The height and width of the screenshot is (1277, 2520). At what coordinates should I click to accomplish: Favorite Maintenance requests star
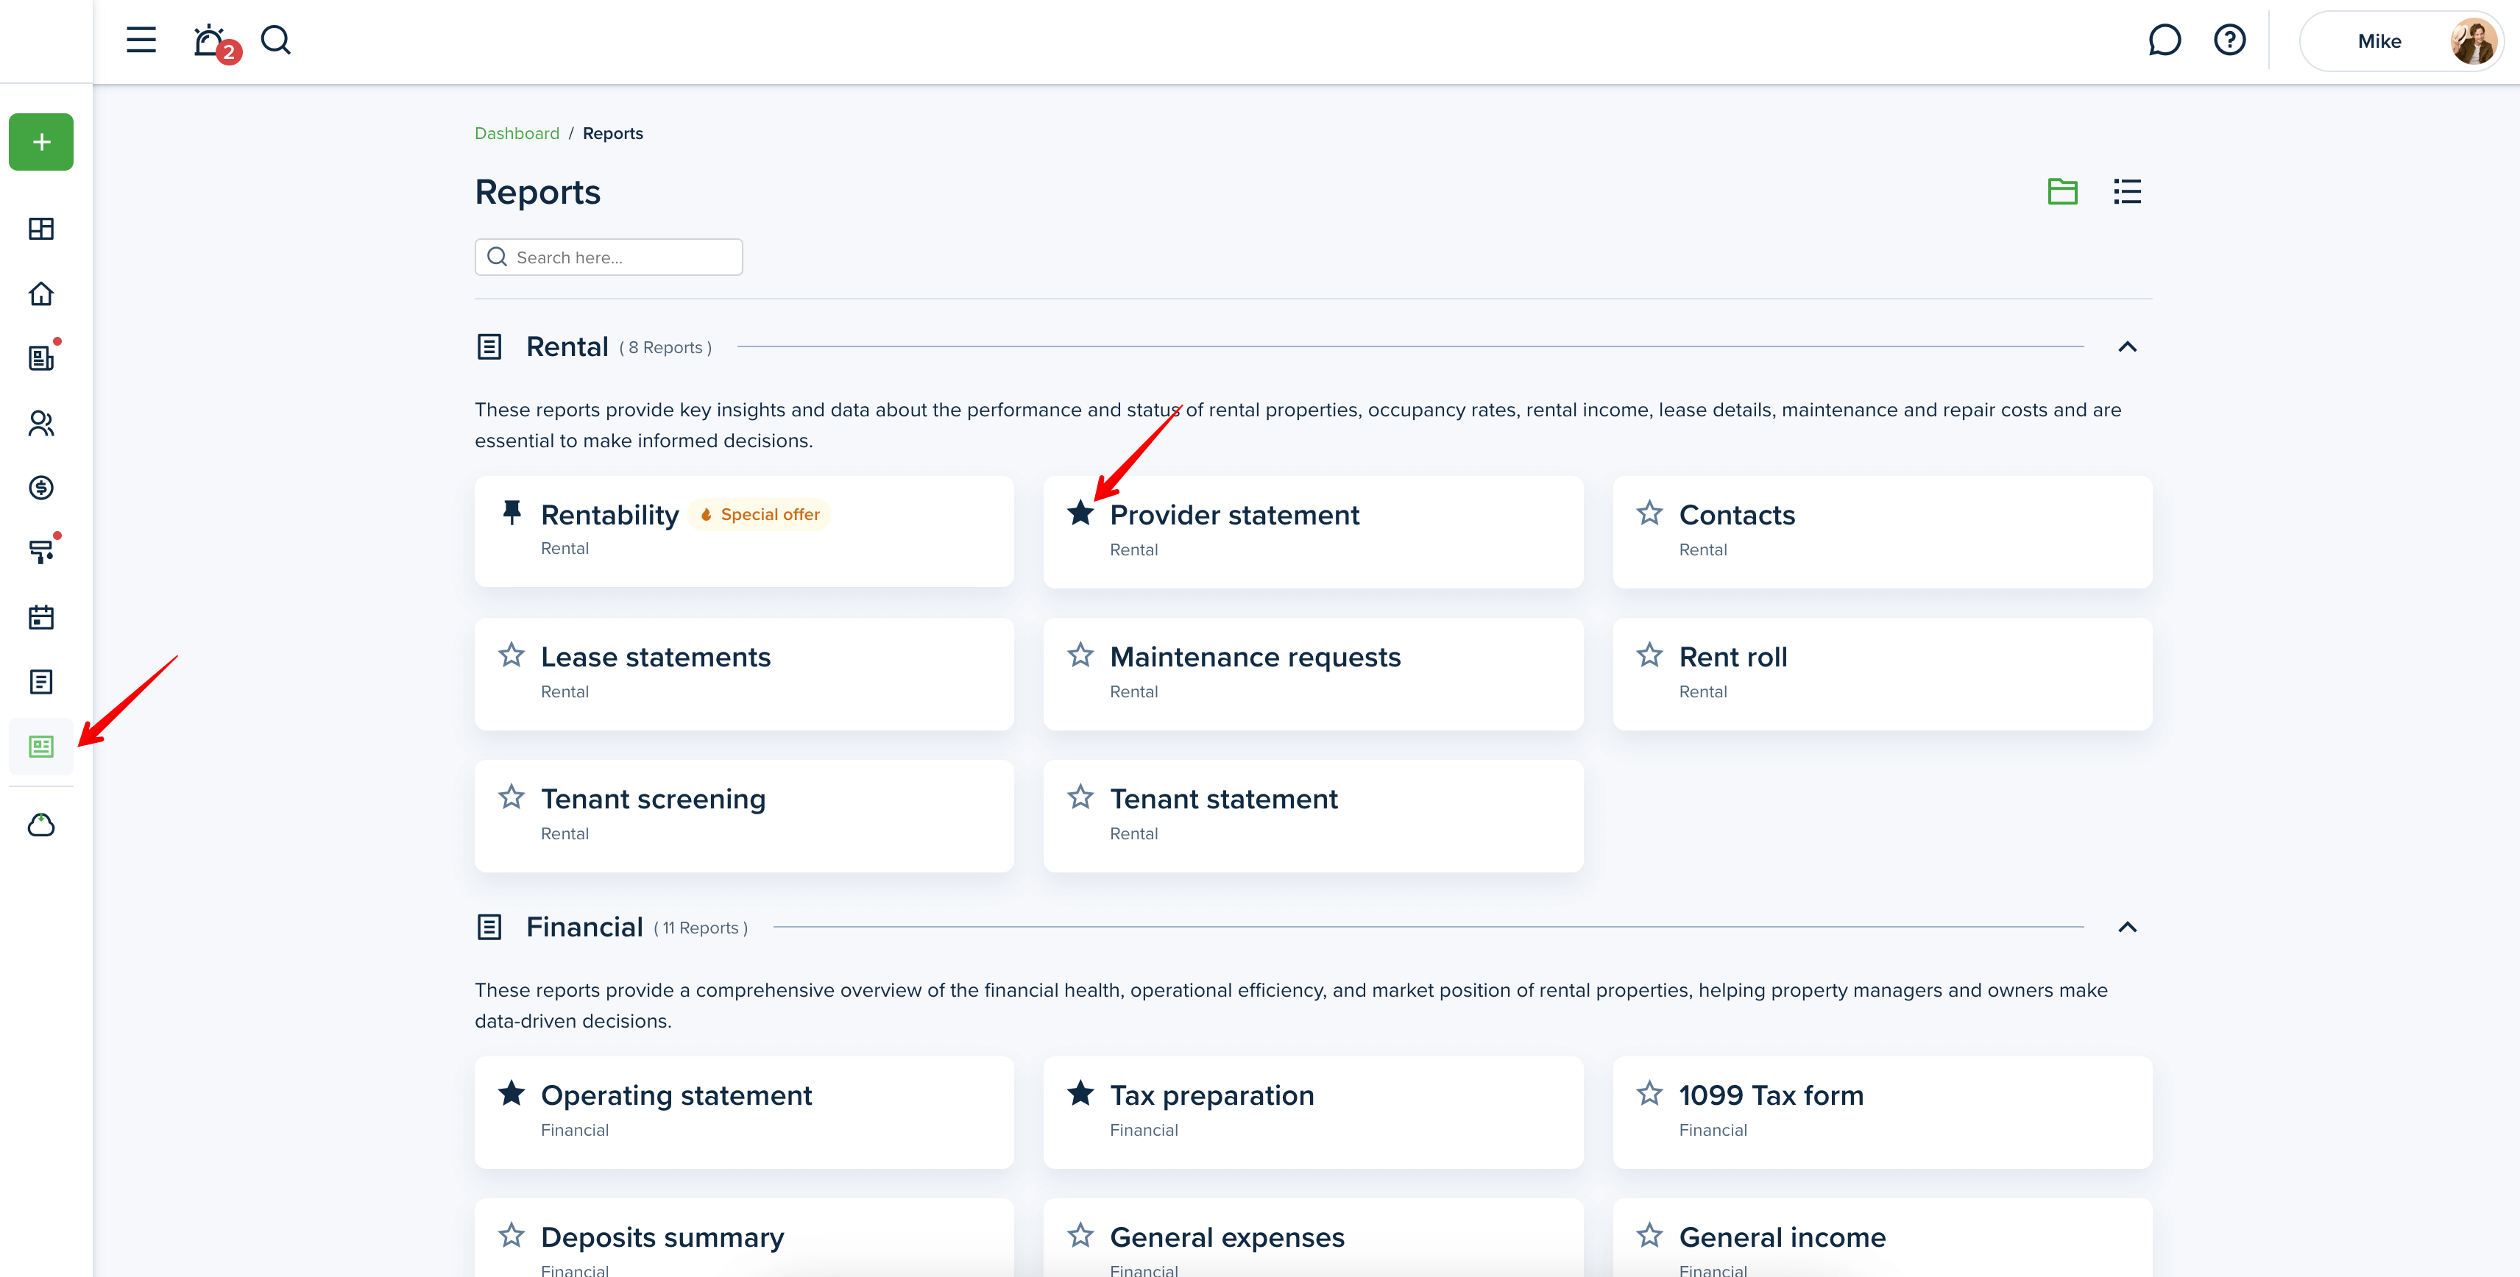tap(1080, 654)
